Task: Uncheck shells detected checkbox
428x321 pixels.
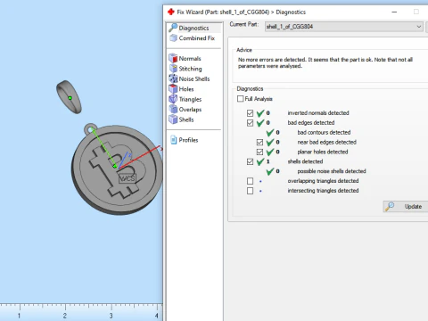Action: tap(250, 161)
